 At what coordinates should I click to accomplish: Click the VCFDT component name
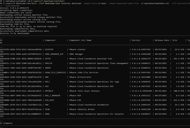(49, 59)
